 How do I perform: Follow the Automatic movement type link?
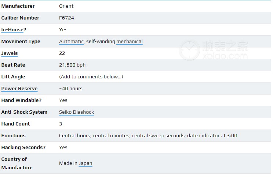pyautogui.click(x=71, y=41)
